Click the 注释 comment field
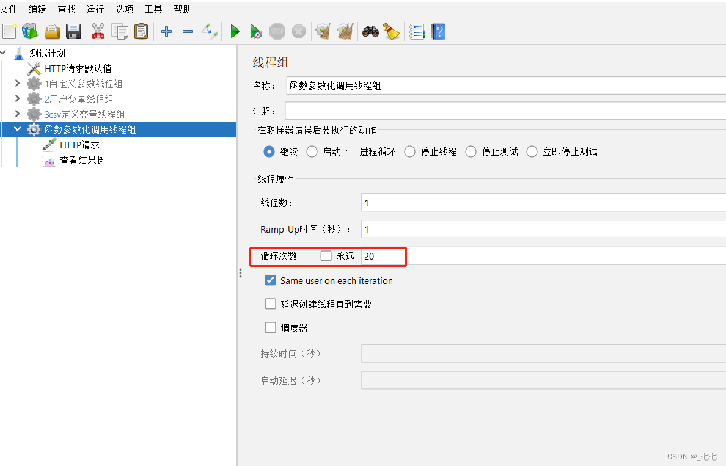The height and width of the screenshot is (466, 726). pos(505,111)
